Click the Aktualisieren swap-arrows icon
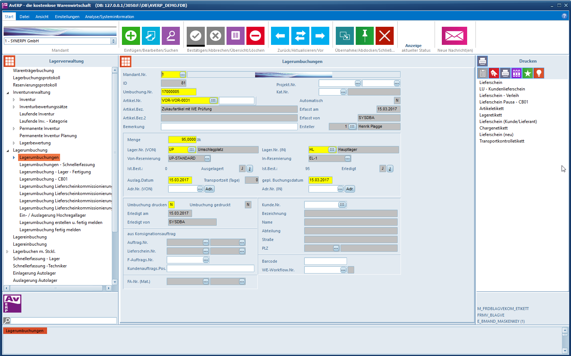The height and width of the screenshot is (356, 571). pos(300,36)
